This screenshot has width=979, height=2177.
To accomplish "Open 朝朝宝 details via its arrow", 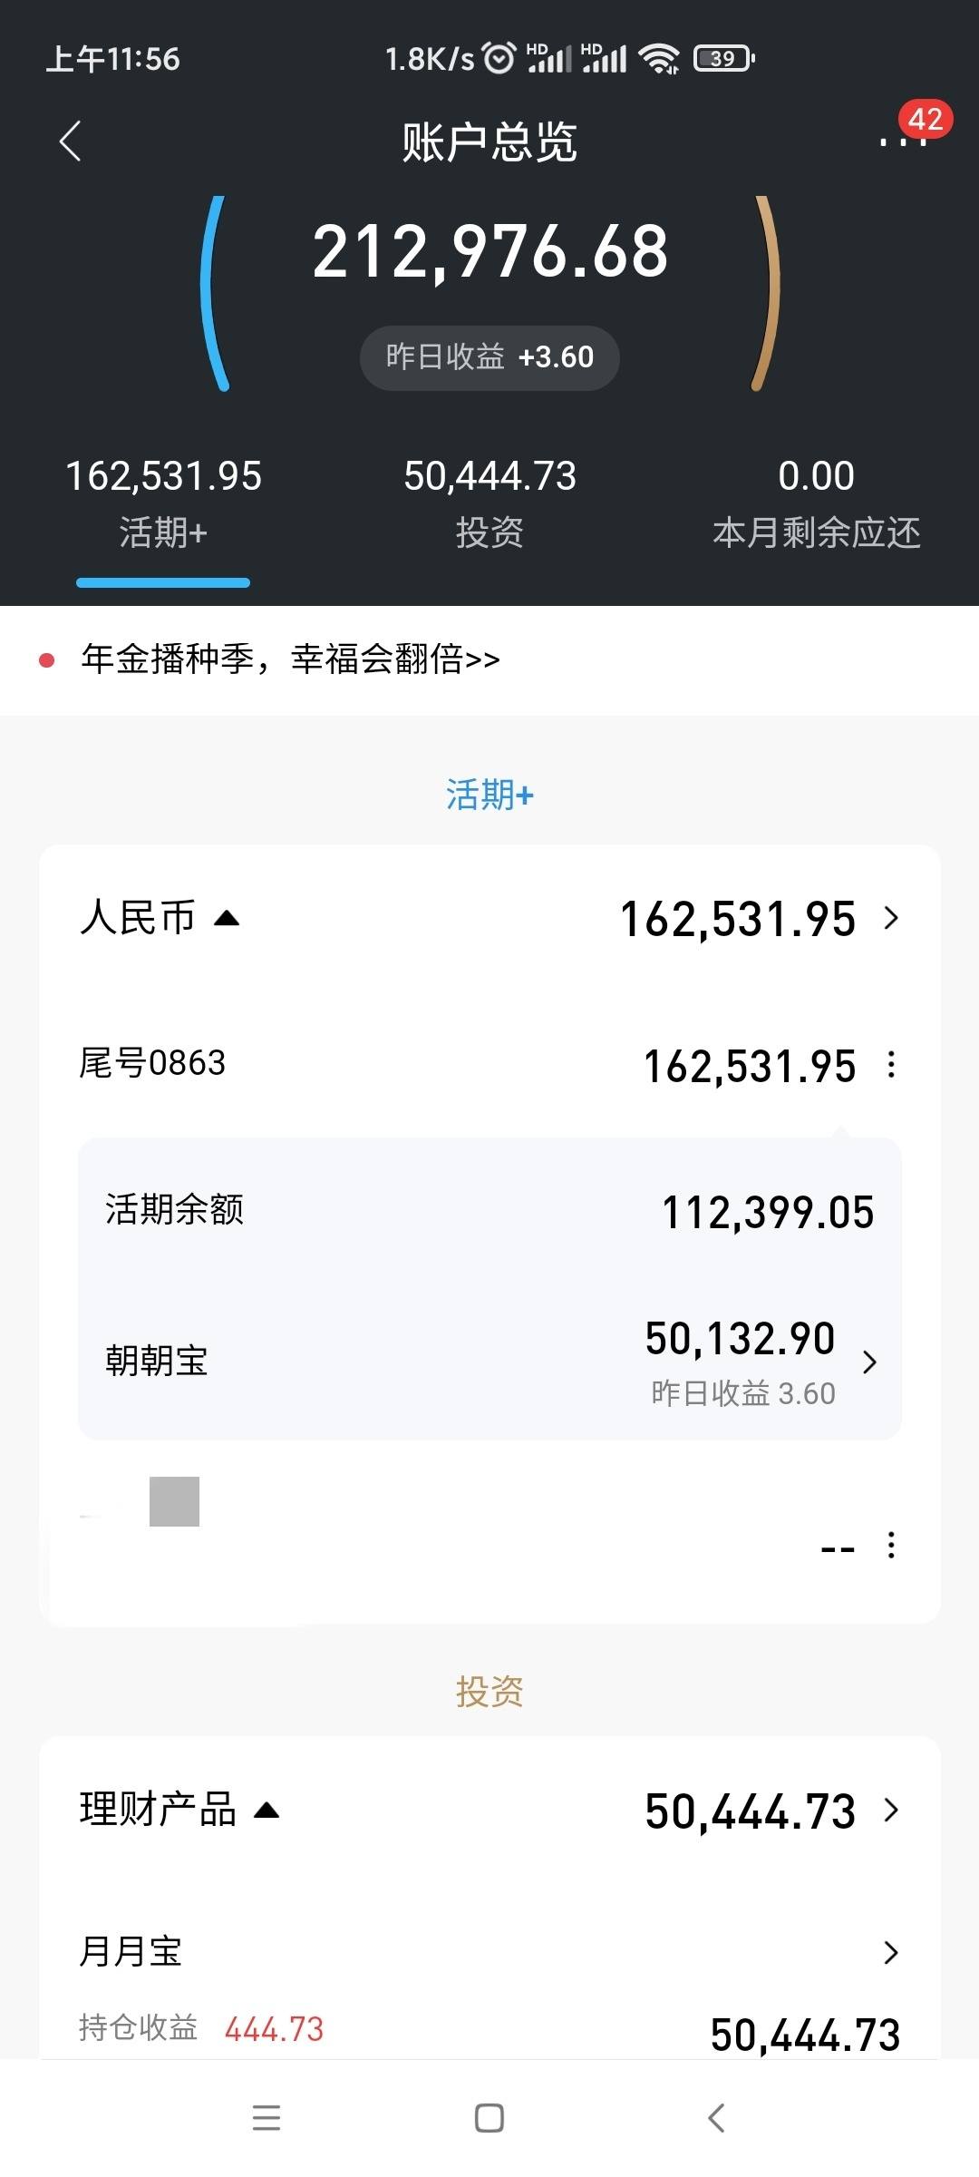I will click(x=869, y=1362).
